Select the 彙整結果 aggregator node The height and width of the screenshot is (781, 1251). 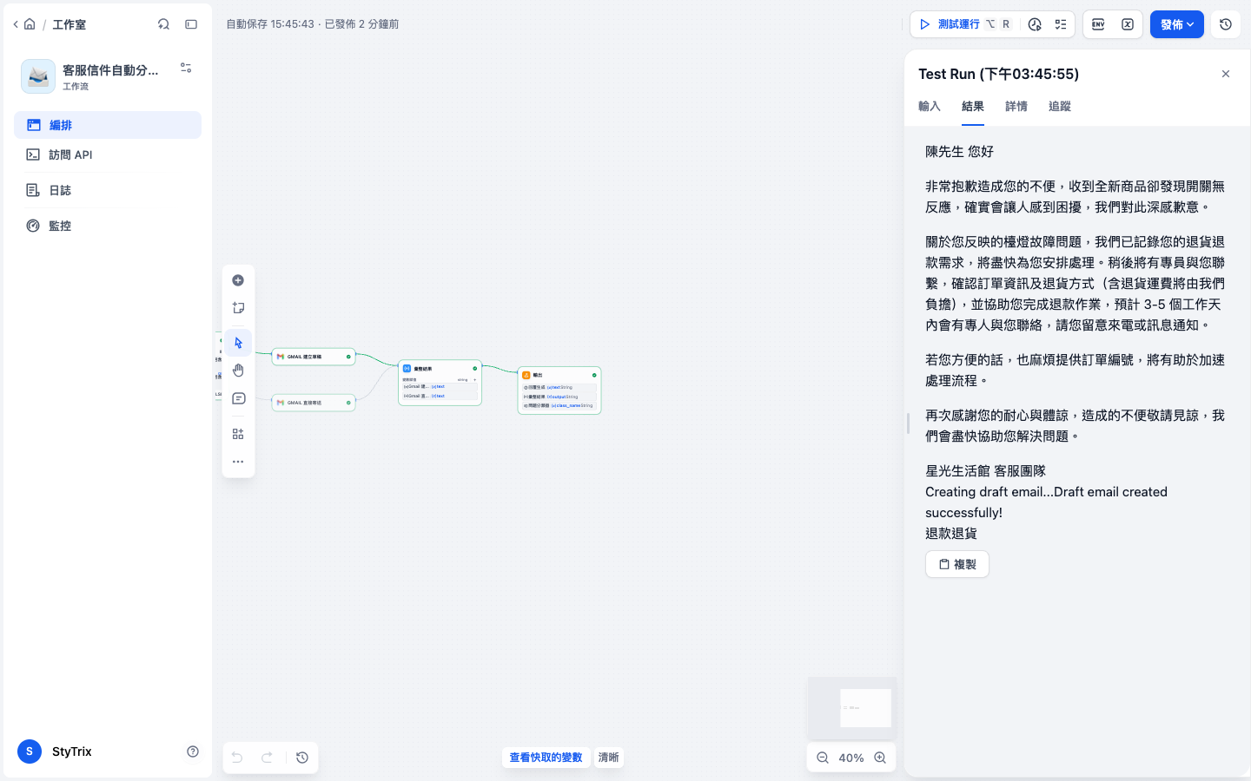[440, 383]
